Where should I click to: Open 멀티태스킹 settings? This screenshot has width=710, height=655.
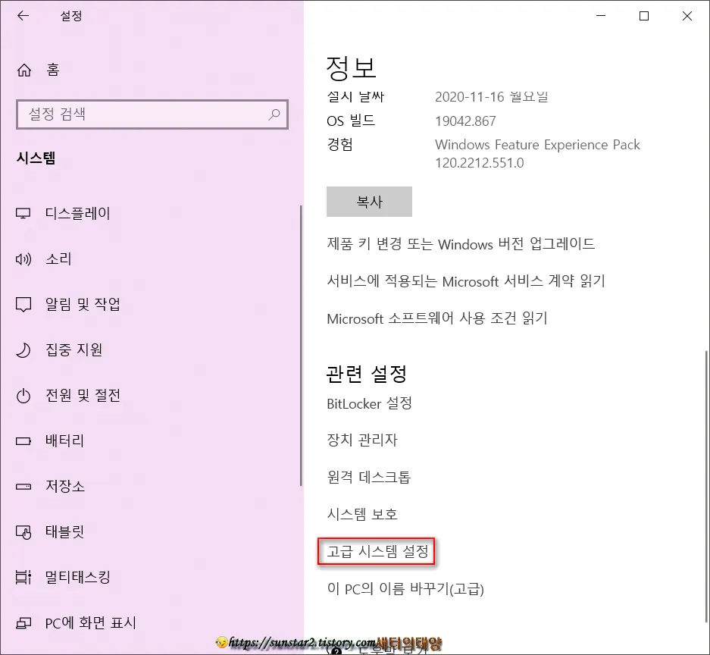pos(76,577)
